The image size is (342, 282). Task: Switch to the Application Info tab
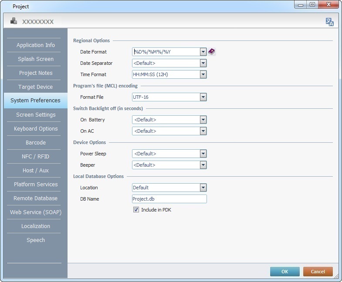click(x=36, y=45)
